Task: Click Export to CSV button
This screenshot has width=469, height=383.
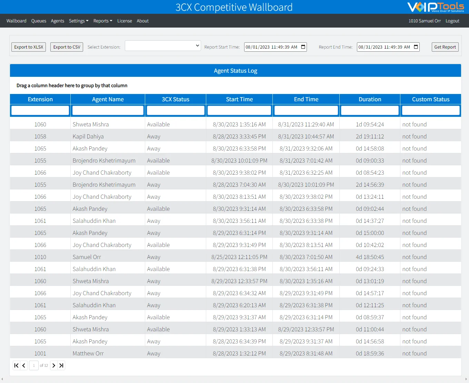Action: pos(67,47)
